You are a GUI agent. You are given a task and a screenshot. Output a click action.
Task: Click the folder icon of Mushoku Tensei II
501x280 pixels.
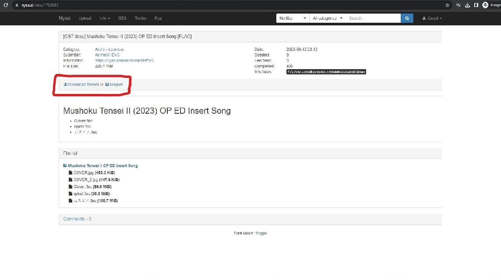tap(65, 166)
